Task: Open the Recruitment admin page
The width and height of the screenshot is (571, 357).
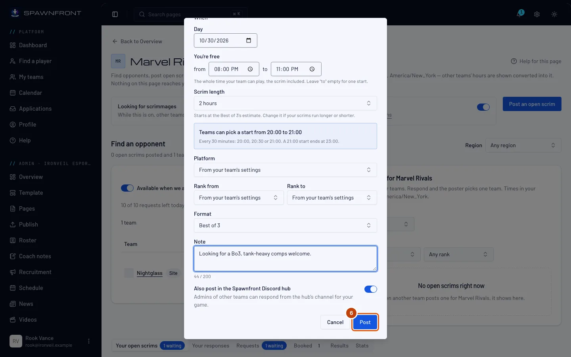Action: (51, 272)
